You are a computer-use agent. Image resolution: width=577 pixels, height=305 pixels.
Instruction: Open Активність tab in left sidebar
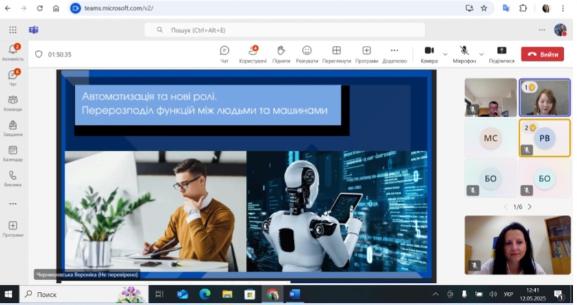12,52
